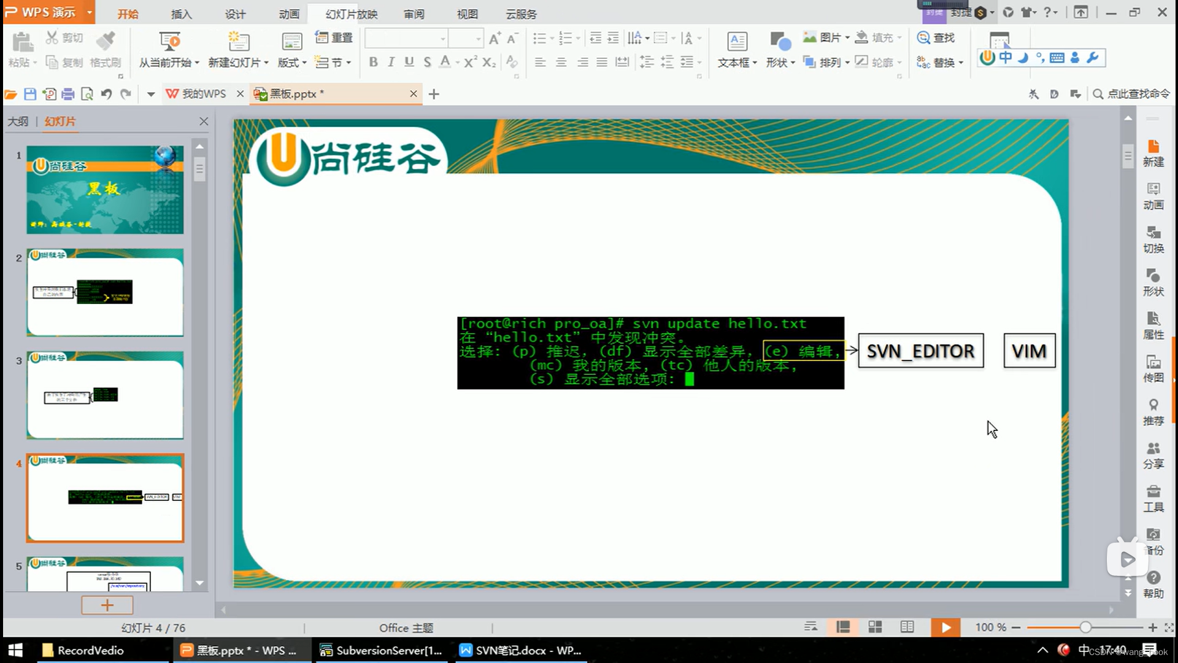Image resolution: width=1178 pixels, height=663 pixels.
Task: Expand the Font Color dropdown arrow
Action: point(458,63)
